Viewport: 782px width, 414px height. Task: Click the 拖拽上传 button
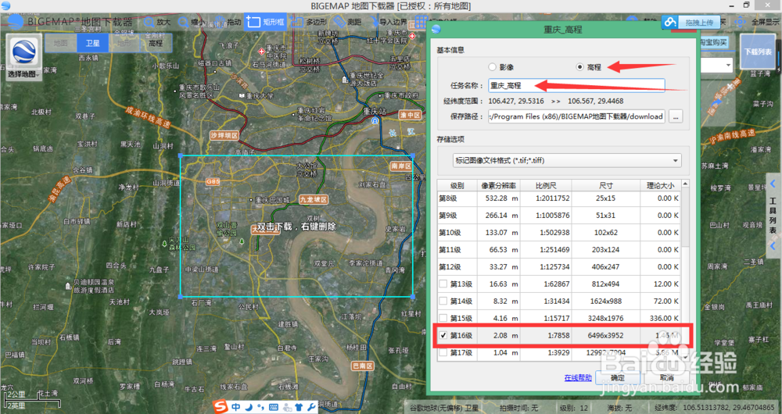pos(699,22)
